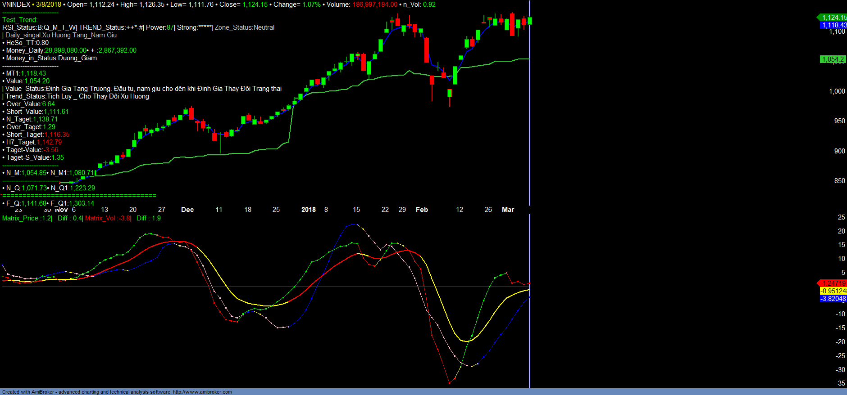Screen dimensions: 847x395
Task: Click the VNINDEX symbol title
Action: (16, 4)
